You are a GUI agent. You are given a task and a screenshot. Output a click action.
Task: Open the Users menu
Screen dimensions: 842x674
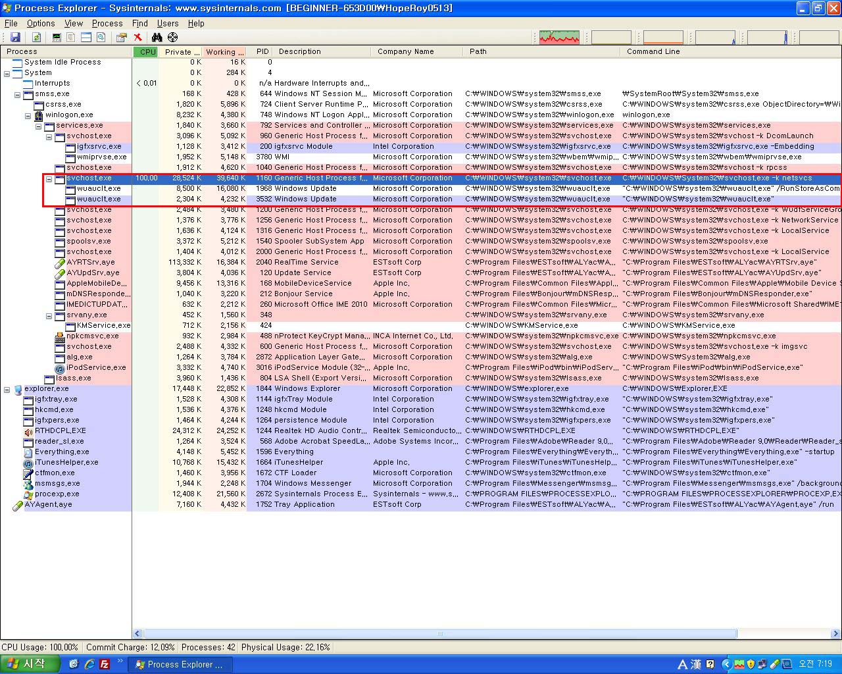[x=168, y=23]
